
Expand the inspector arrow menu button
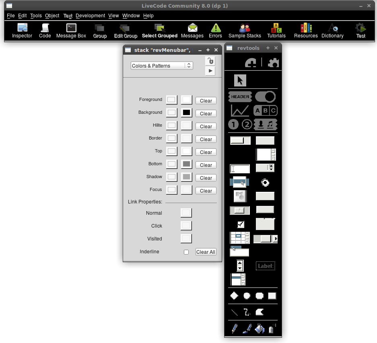tap(210, 71)
